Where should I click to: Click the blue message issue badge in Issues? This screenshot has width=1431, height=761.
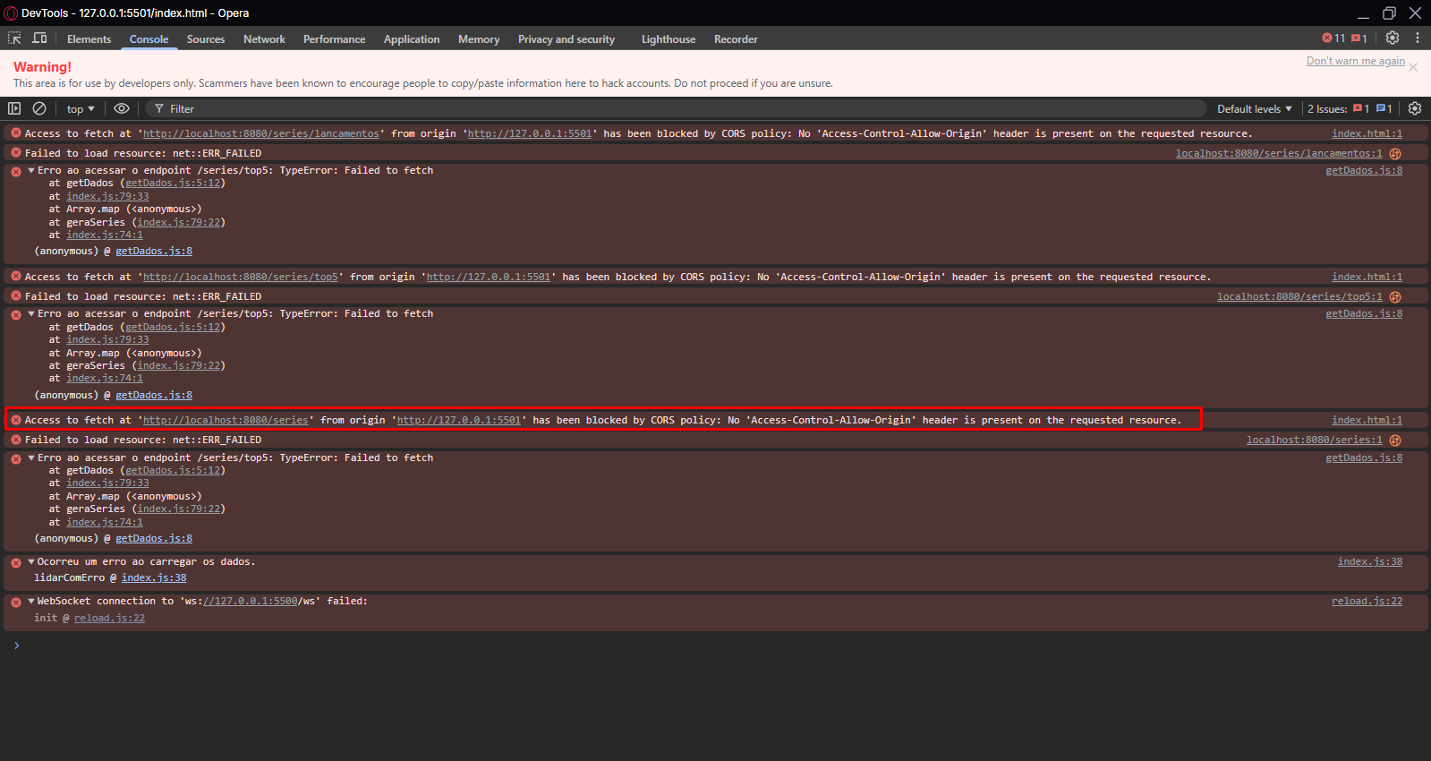pos(1384,109)
